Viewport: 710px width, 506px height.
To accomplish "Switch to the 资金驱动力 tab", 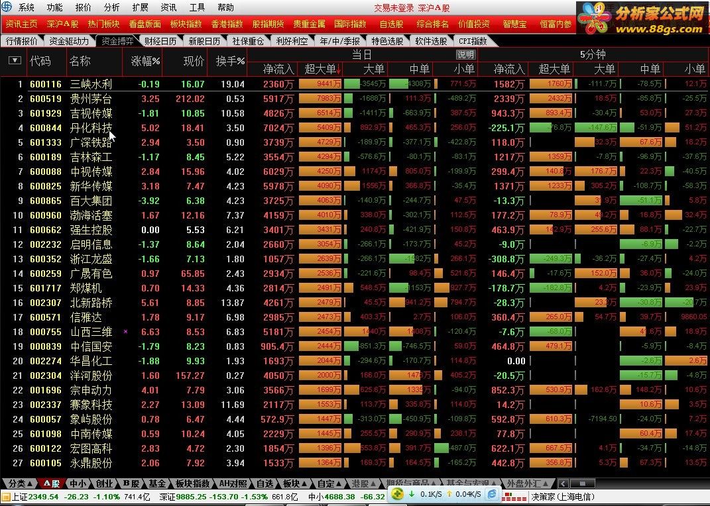I will (69, 41).
